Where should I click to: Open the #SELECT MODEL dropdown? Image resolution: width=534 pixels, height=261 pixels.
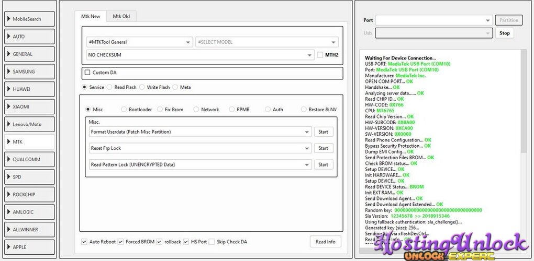tap(267, 42)
